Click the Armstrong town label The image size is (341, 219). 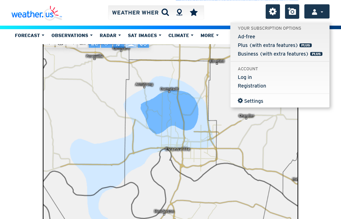(144, 84)
